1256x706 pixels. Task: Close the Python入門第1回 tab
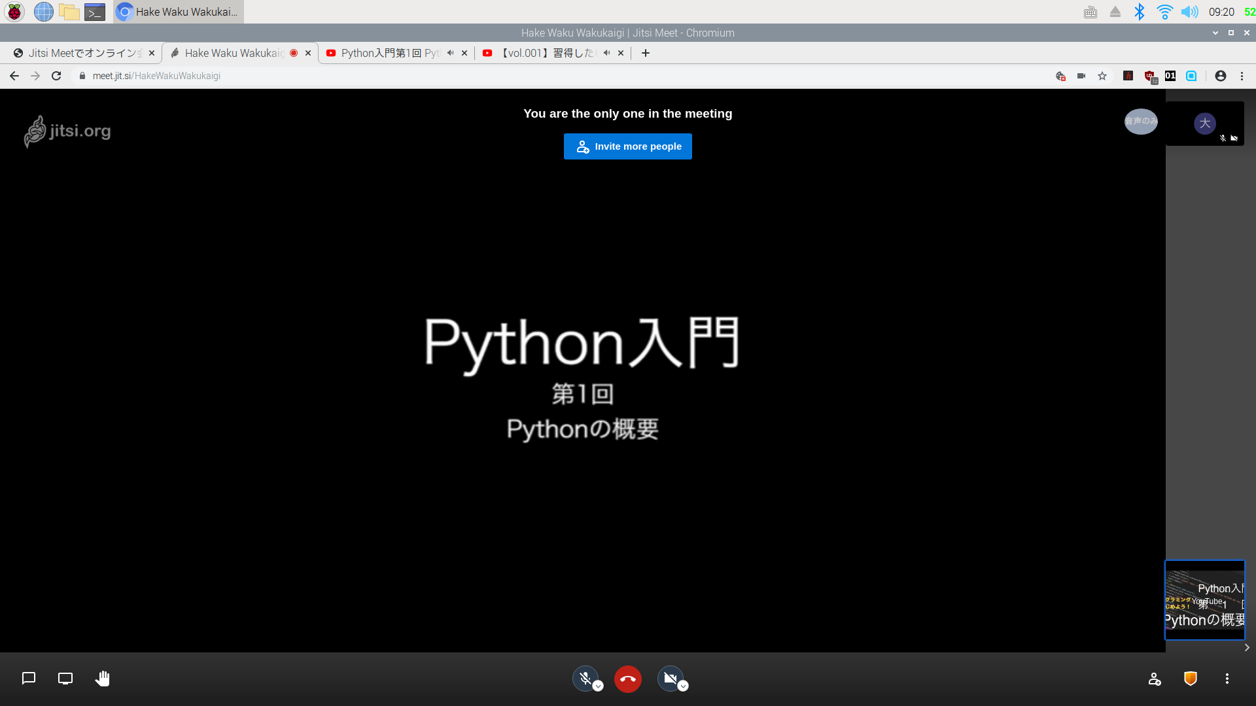(464, 53)
